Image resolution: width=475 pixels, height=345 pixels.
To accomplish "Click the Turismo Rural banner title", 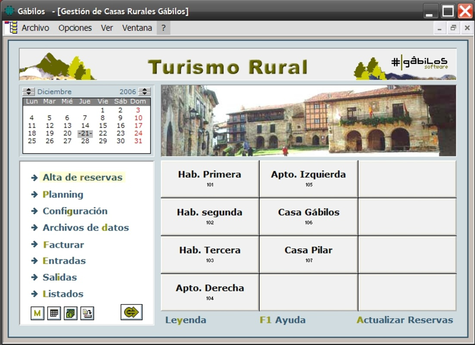I will [228, 67].
